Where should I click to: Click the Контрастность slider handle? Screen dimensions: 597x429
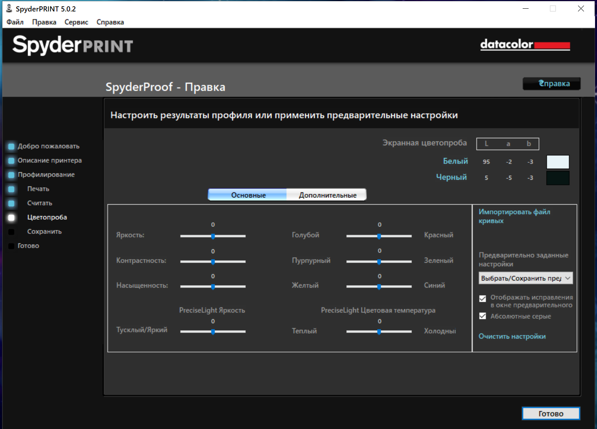pyautogui.click(x=213, y=262)
